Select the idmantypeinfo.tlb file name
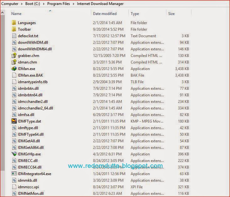The height and width of the screenshot is (197, 230). click(33, 82)
